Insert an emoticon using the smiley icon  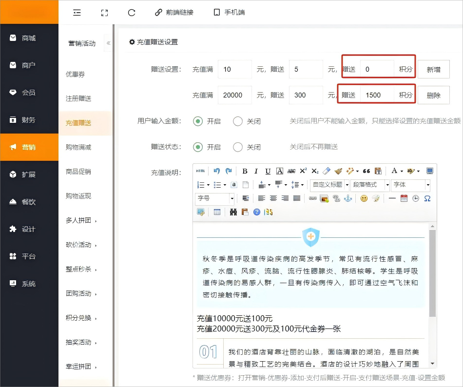pyautogui.click(x=364, y=198)
